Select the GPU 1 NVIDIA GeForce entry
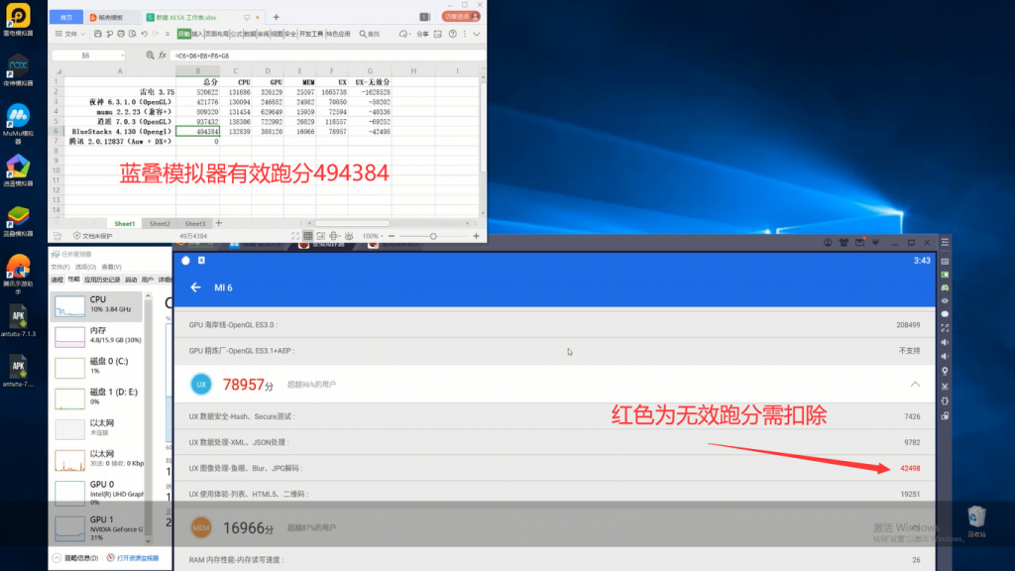The height and width of the screenshot is (571, 1015). 98,528
